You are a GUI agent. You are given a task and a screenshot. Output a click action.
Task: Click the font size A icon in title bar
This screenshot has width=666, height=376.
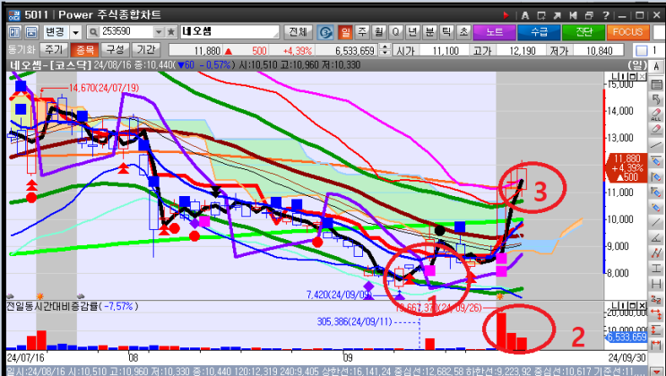click(x=525, y=16)
